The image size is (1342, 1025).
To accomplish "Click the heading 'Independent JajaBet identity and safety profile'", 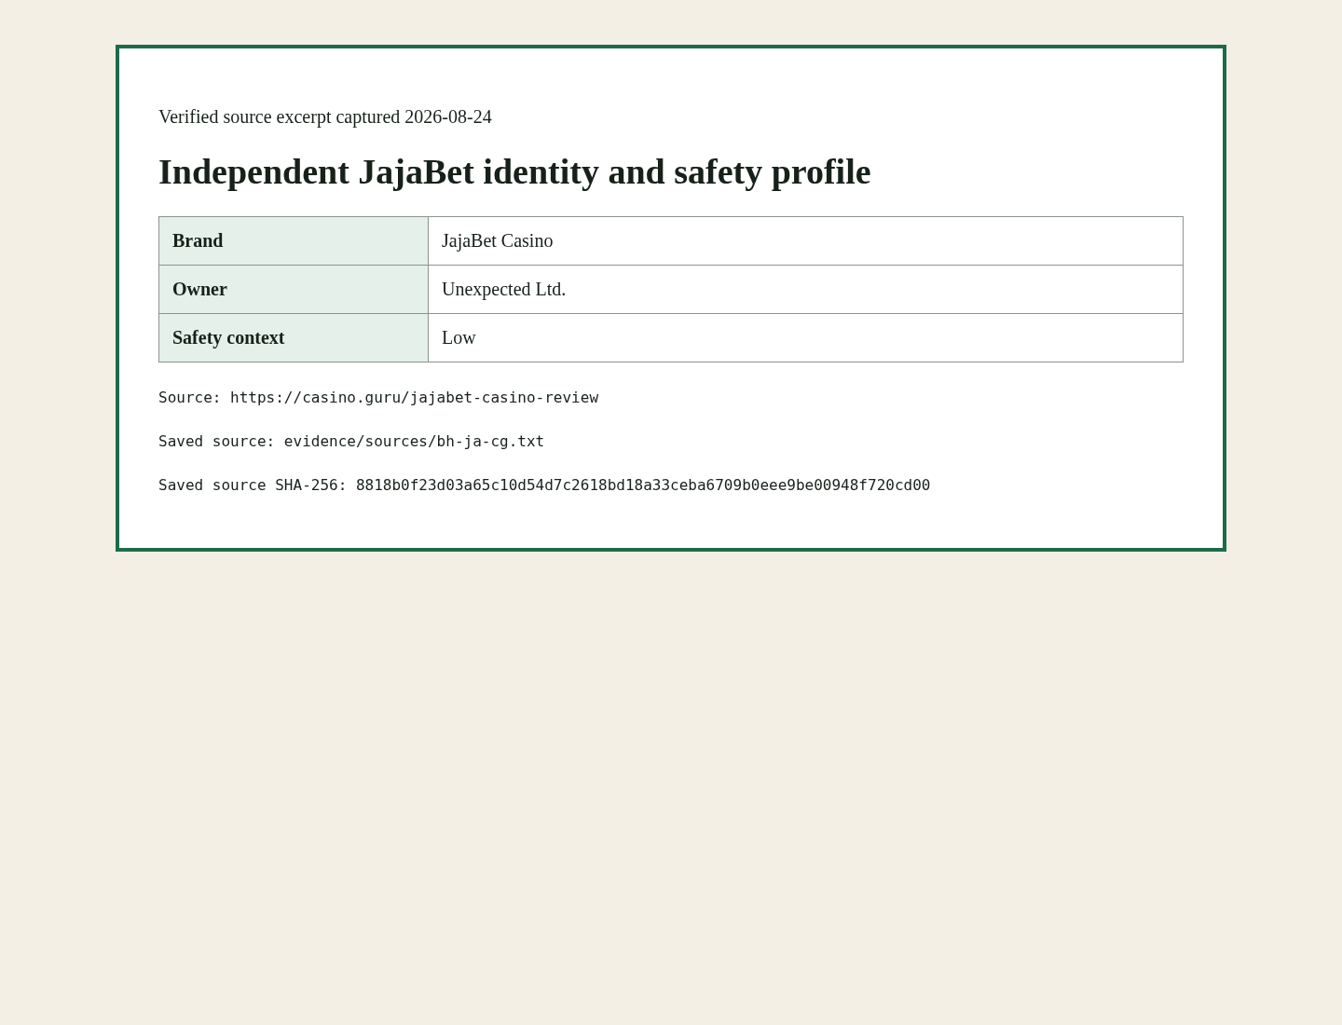I will [514, 171].
